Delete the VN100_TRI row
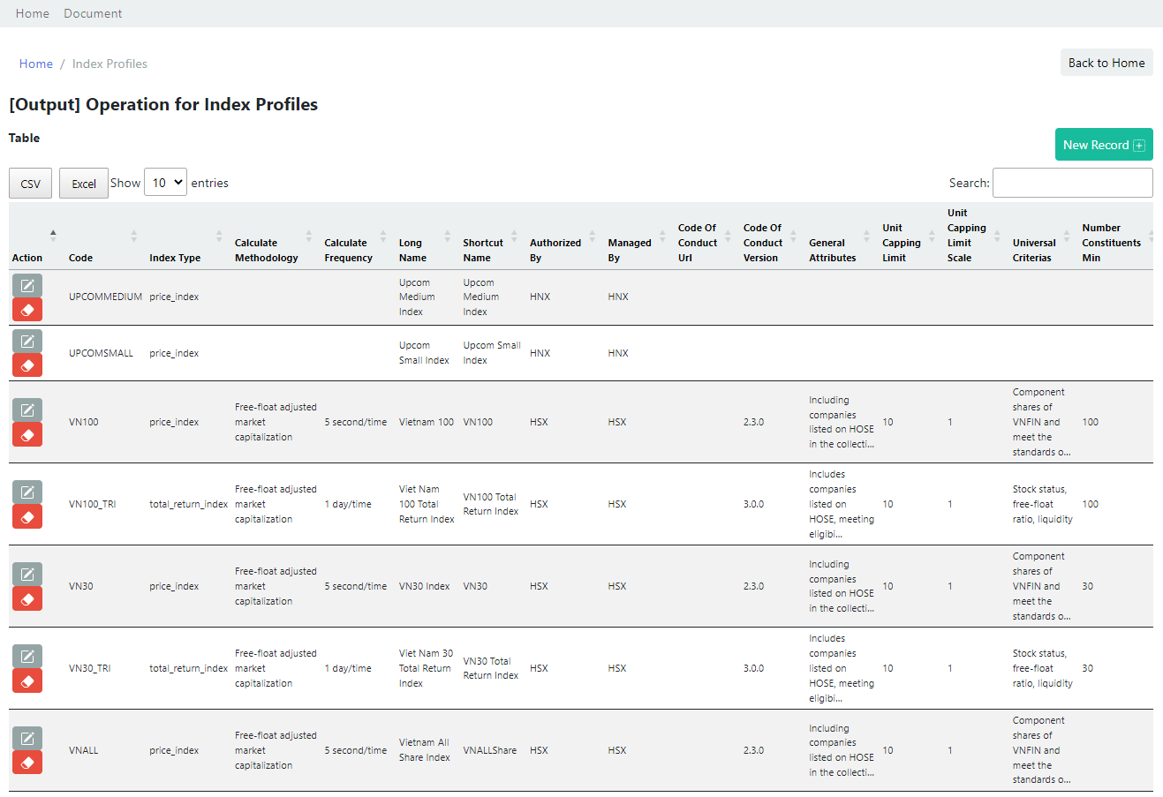Viewport: 1163px width, 797px height. [27, 516]
